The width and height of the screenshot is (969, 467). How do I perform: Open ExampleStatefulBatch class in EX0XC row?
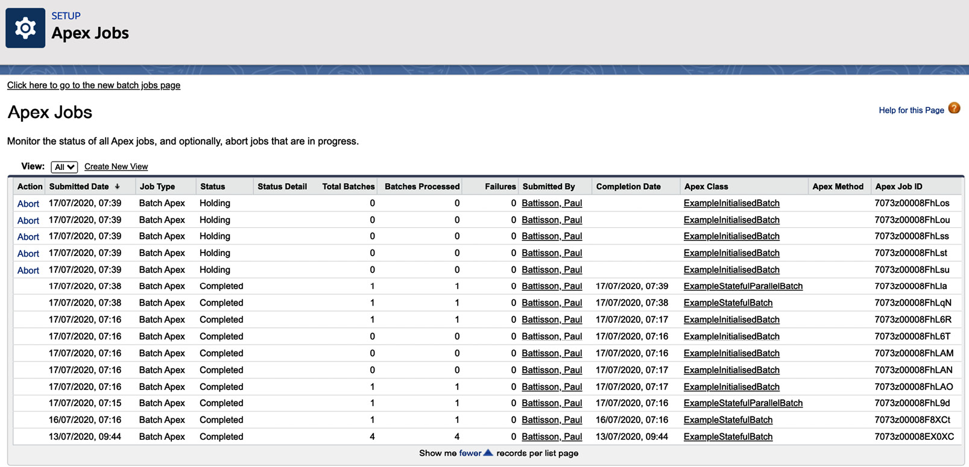pos(728,437)
